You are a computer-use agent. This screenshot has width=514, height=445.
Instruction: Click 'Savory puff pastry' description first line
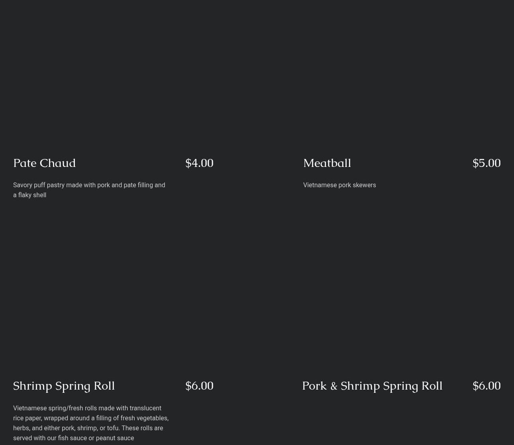point(89,185)
